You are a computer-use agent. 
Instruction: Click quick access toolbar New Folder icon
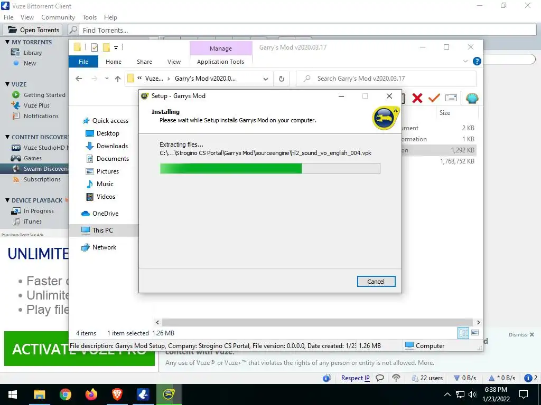click(106, 47)
